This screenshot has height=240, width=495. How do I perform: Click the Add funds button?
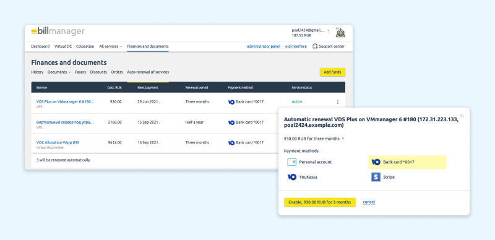(x=332, y=72)
